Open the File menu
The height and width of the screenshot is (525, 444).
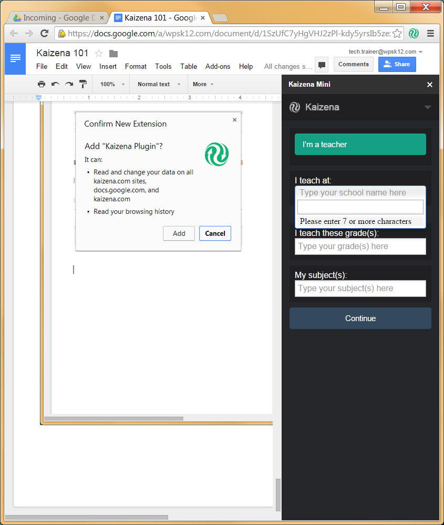(x=42, y=67)
